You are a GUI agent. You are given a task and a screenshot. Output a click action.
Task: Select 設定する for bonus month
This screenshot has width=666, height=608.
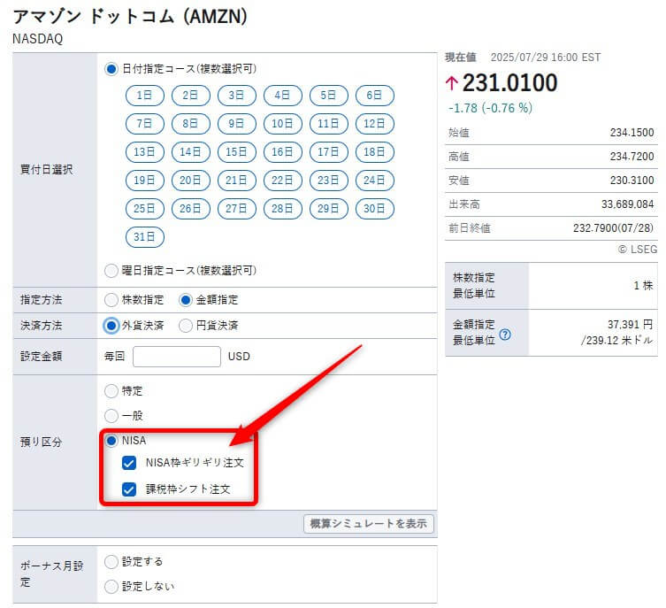point(111,562)
